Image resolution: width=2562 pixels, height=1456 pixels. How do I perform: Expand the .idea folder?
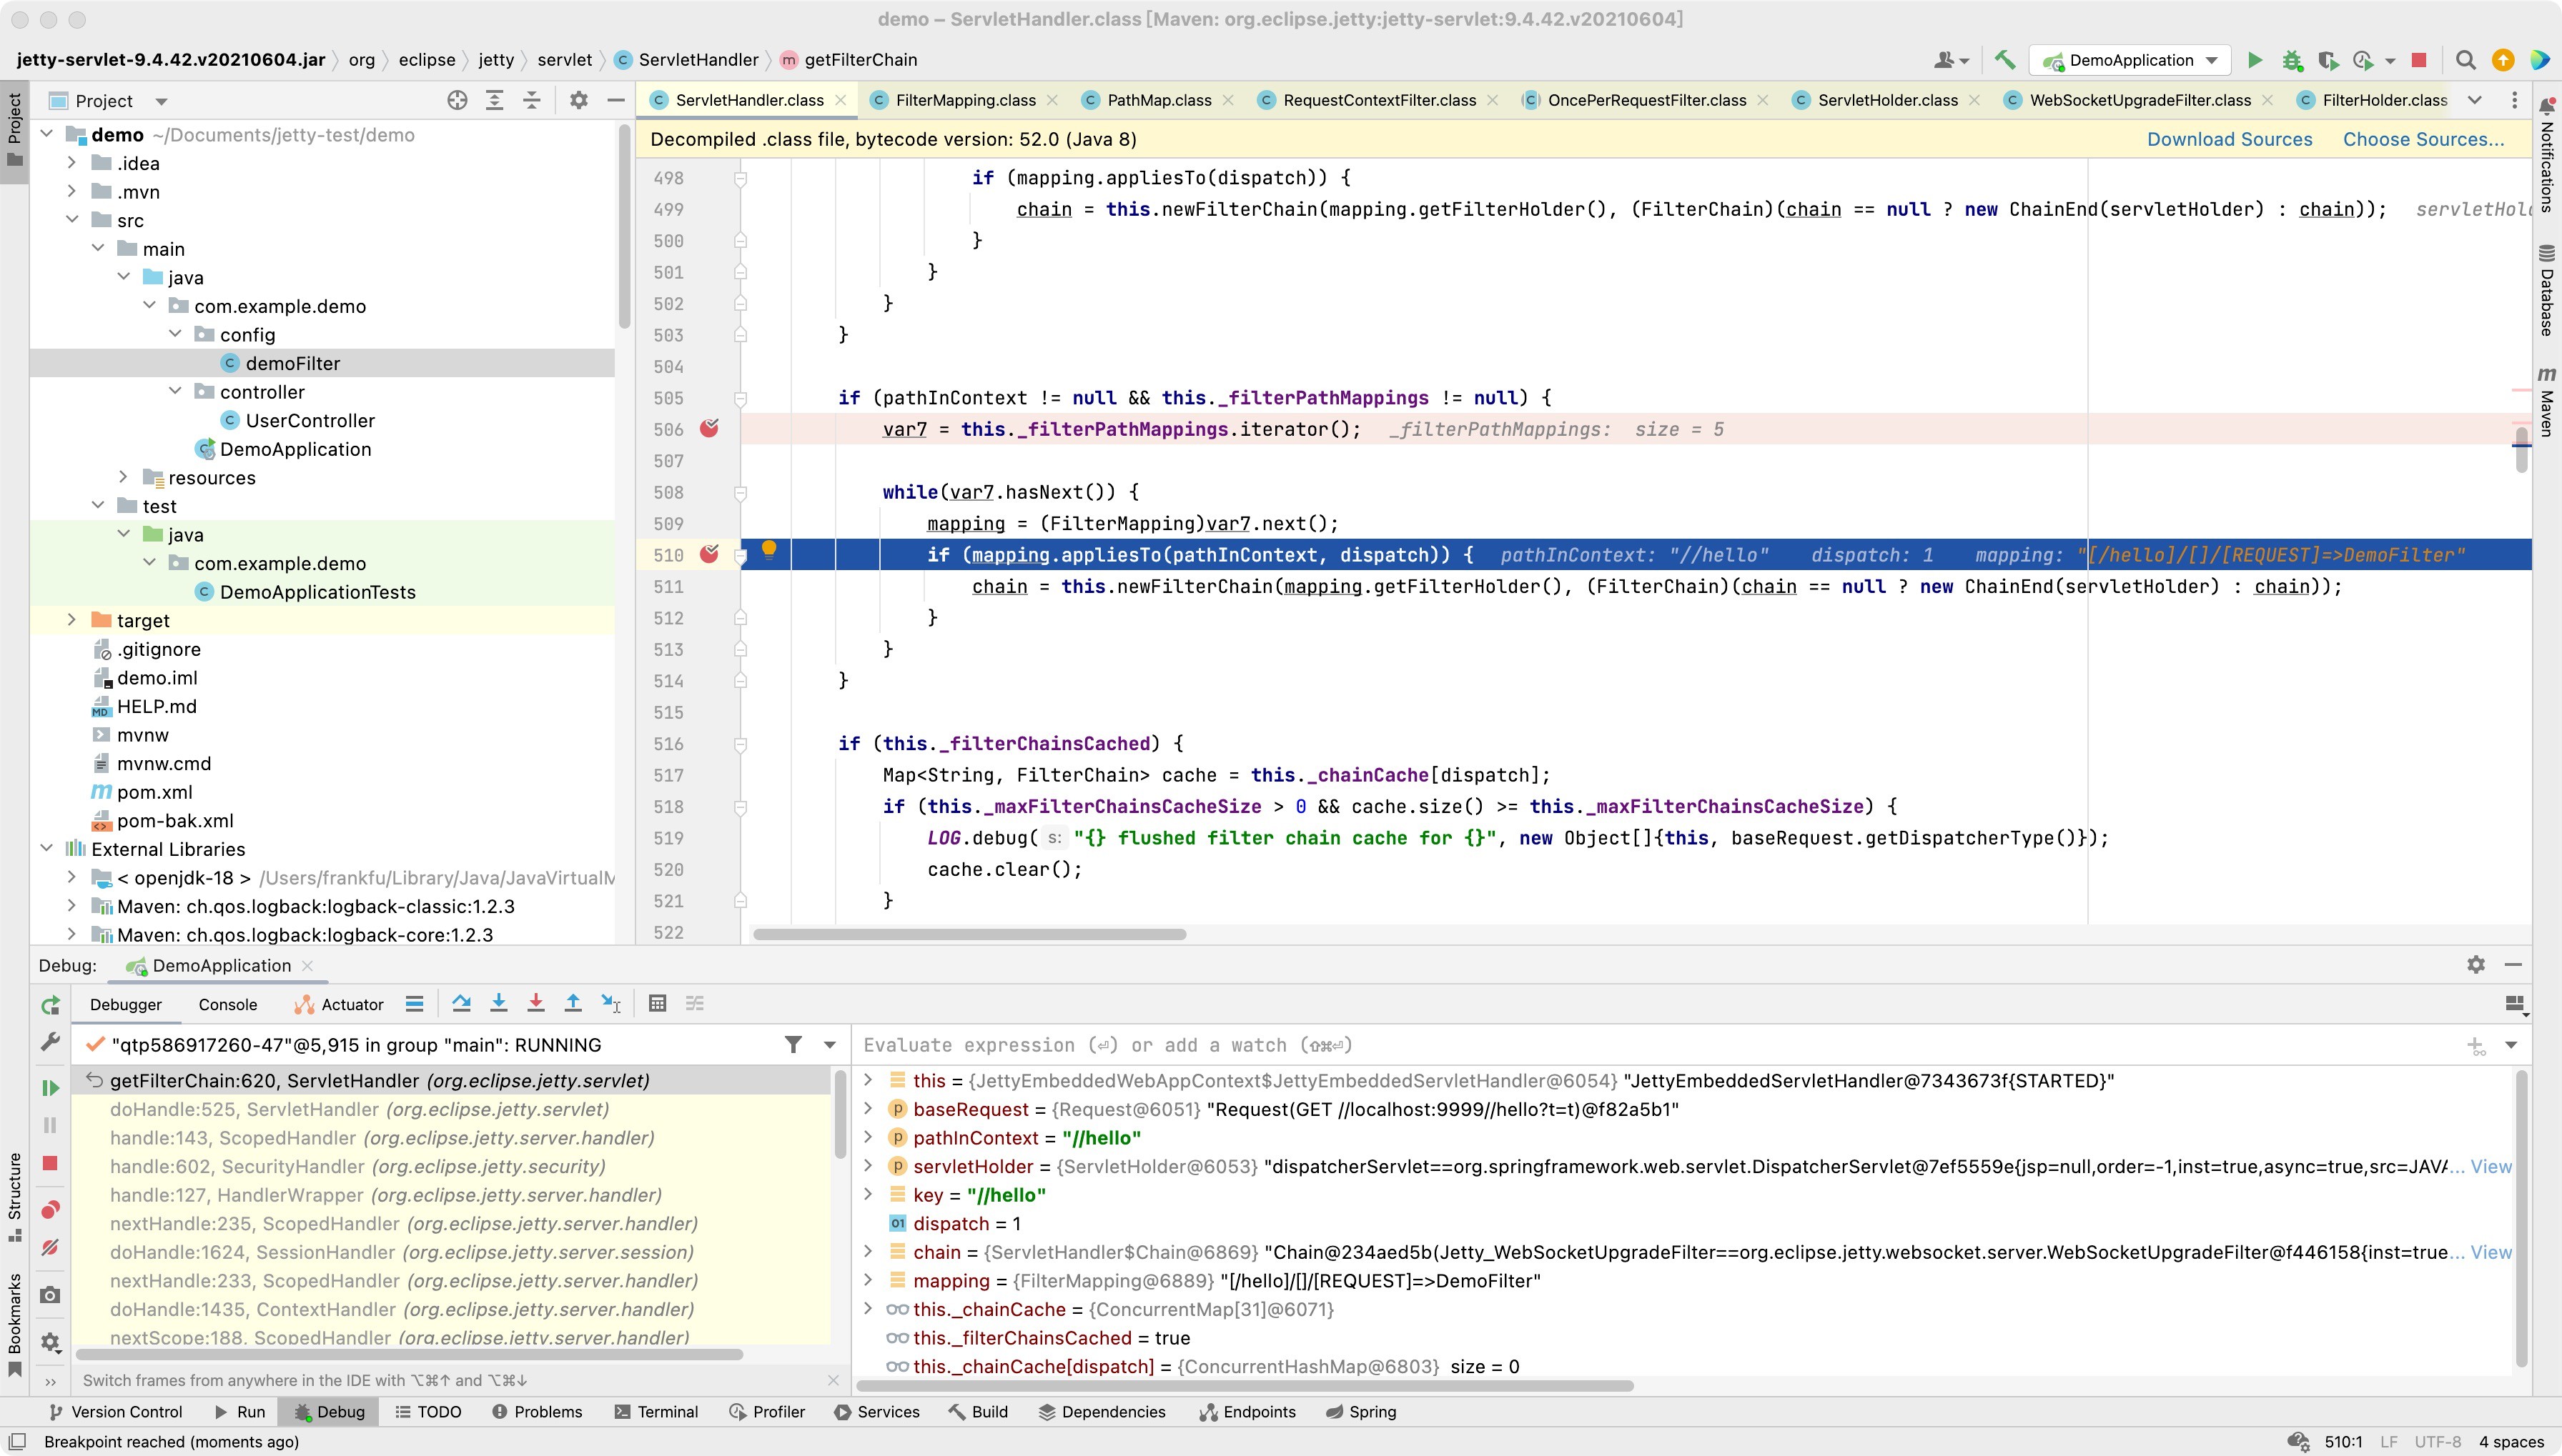(72, 163)
